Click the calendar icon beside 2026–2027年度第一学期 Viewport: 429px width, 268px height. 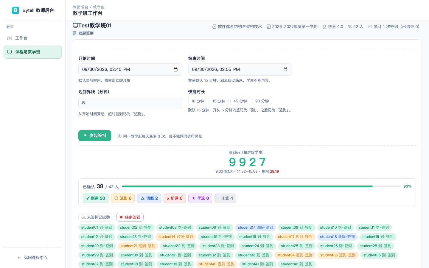tap(269, 27)
